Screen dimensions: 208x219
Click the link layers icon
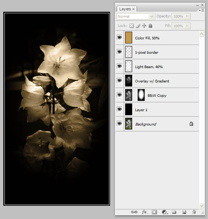click(134, 212)
